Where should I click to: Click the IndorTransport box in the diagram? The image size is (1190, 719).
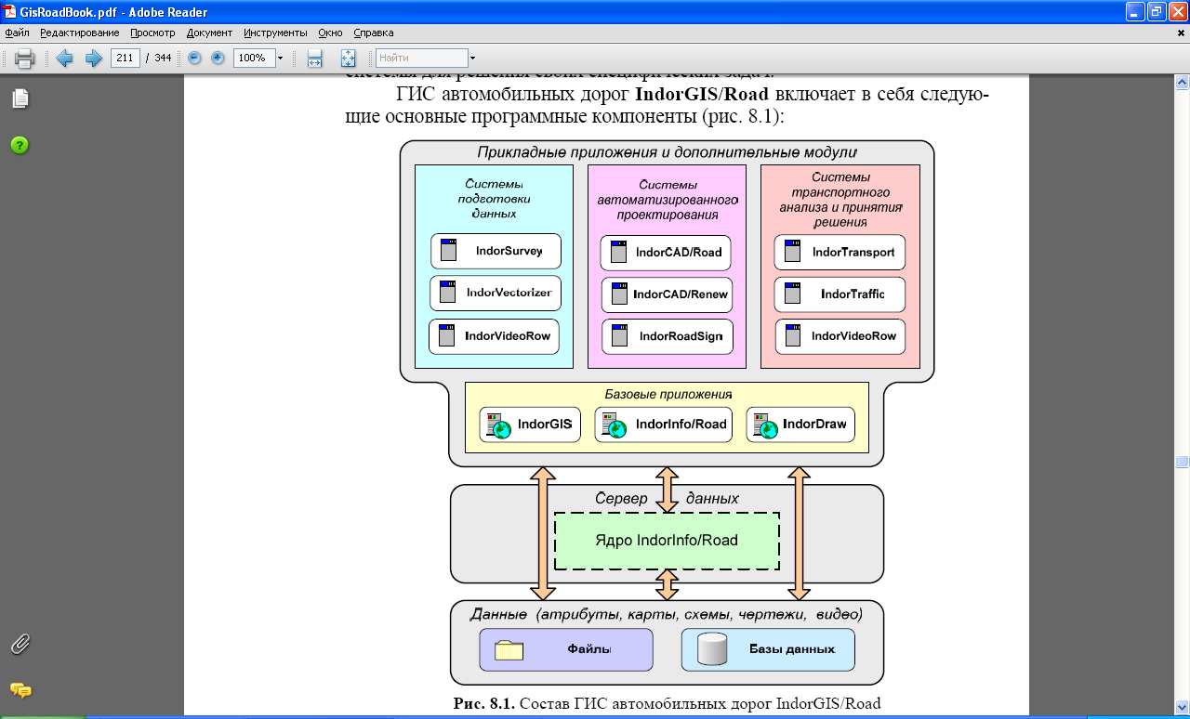[840, 252]
